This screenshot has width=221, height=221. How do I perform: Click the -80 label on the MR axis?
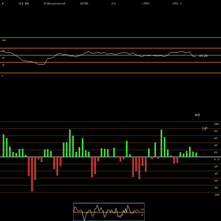(x=216, y=188)
